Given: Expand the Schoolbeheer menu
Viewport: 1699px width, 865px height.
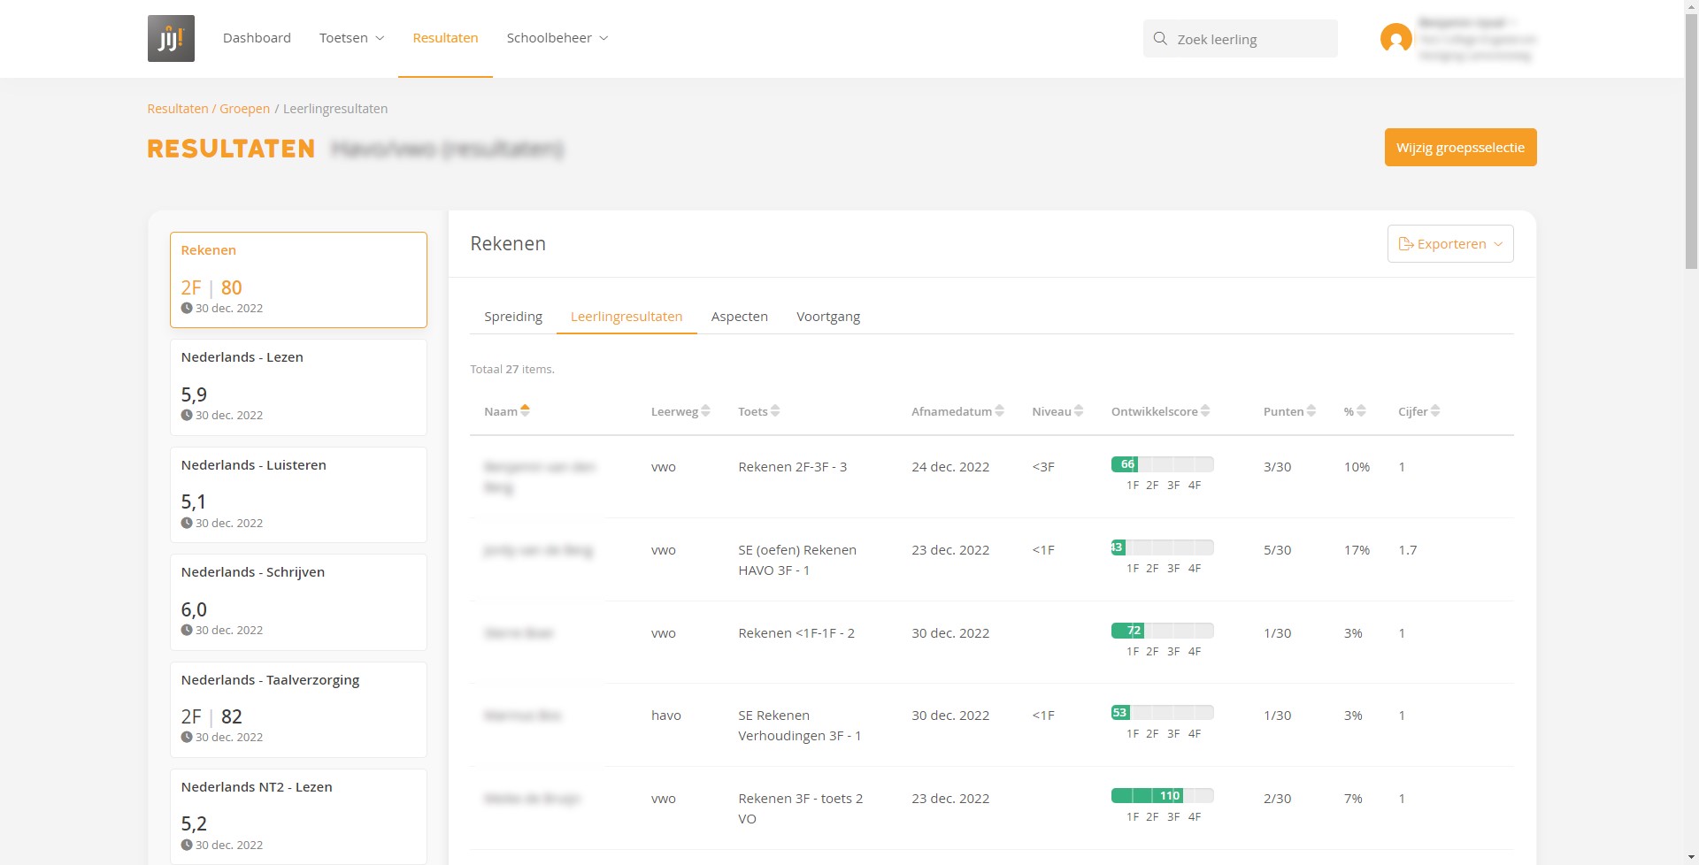Looking at the screenshot, I should [x=557, y=38].
